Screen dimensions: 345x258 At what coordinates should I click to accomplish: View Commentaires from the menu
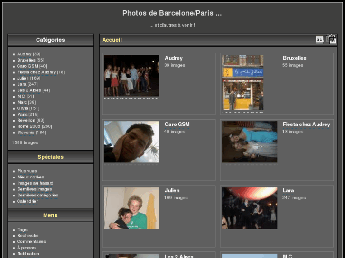coord(31,241)
